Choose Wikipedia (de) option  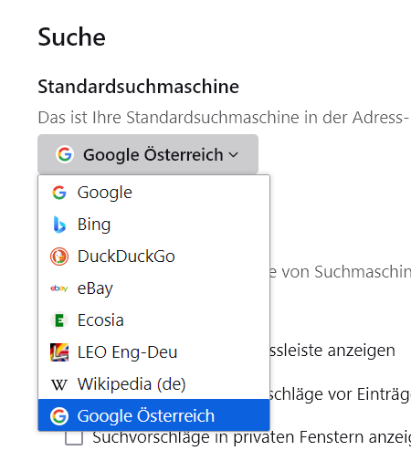[x=153, y=384]
